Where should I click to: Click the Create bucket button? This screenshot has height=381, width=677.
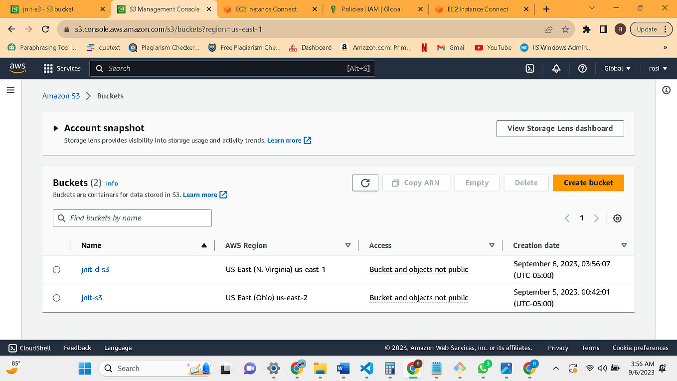pos(588,183)
